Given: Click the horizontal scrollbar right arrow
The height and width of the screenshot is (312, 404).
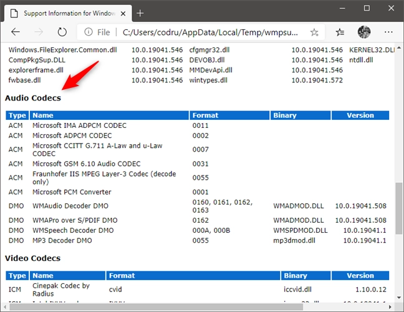Looking at the screenshot, I should click(x=390, y=307).
